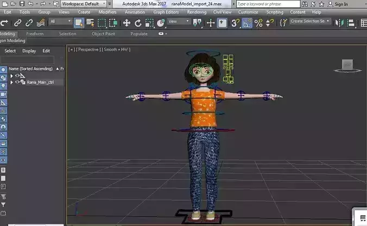Toggle Display Cameras filter in Scene Explorer
The width and height of the screenshot is (367, 226).
click(x=3, y=94)
